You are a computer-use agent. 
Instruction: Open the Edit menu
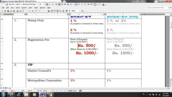click(8, 8)
